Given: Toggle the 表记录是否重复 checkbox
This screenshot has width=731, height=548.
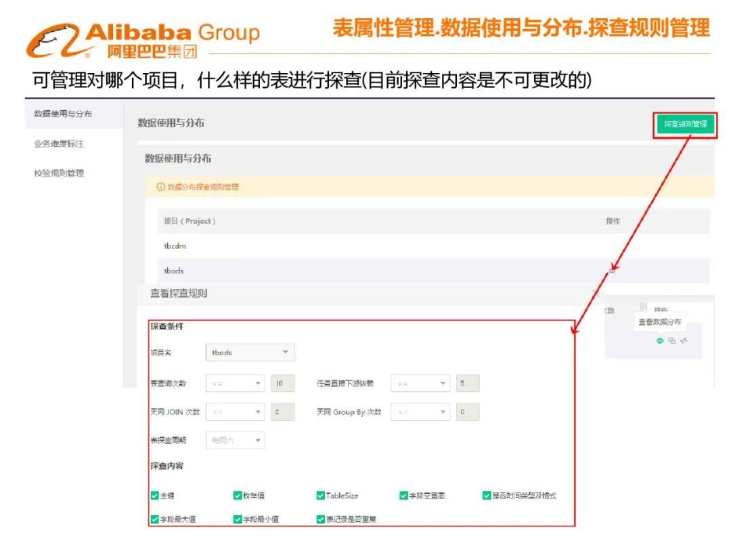Looking at the screenshot, I should (320, 519).
